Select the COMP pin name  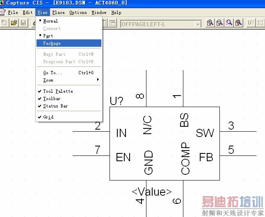(x=185, y=158)
